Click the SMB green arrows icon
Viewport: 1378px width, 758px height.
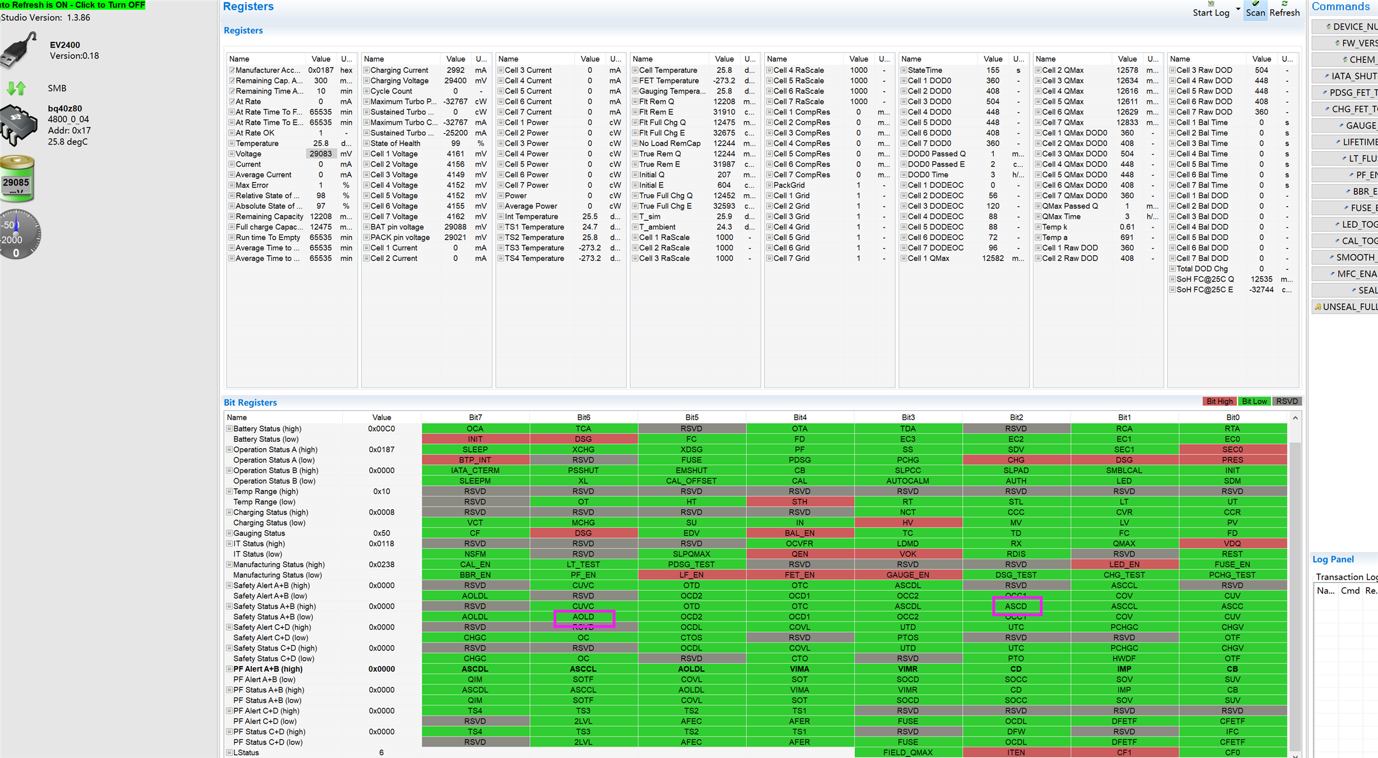pyautogui.click(x=17, y=88)
